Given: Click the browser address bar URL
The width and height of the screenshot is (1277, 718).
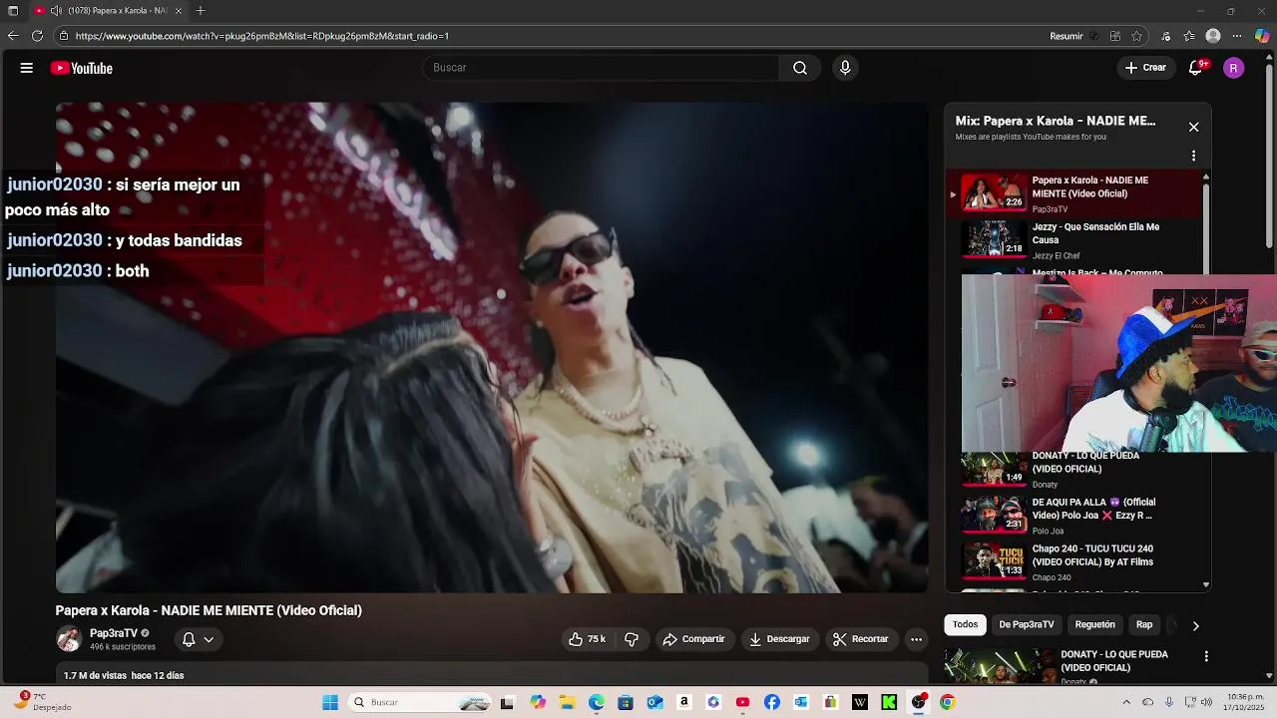Looking at the screenshot, I should (261, 36).
